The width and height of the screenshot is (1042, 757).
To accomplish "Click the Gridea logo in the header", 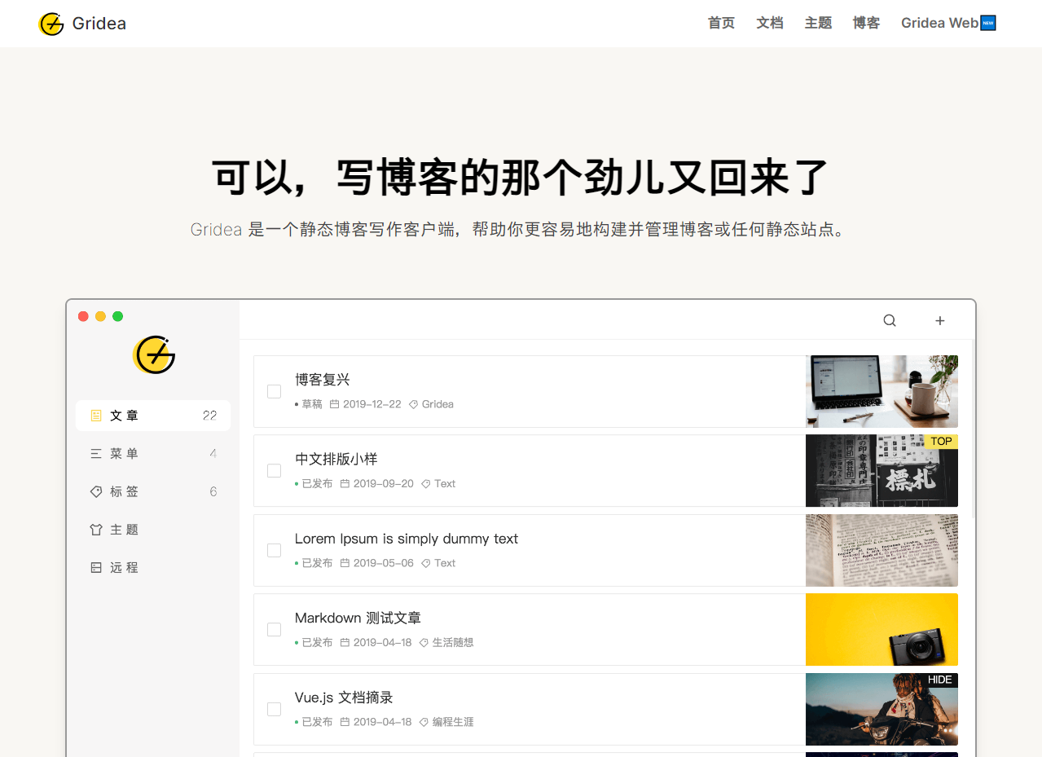I will (51, 24).
